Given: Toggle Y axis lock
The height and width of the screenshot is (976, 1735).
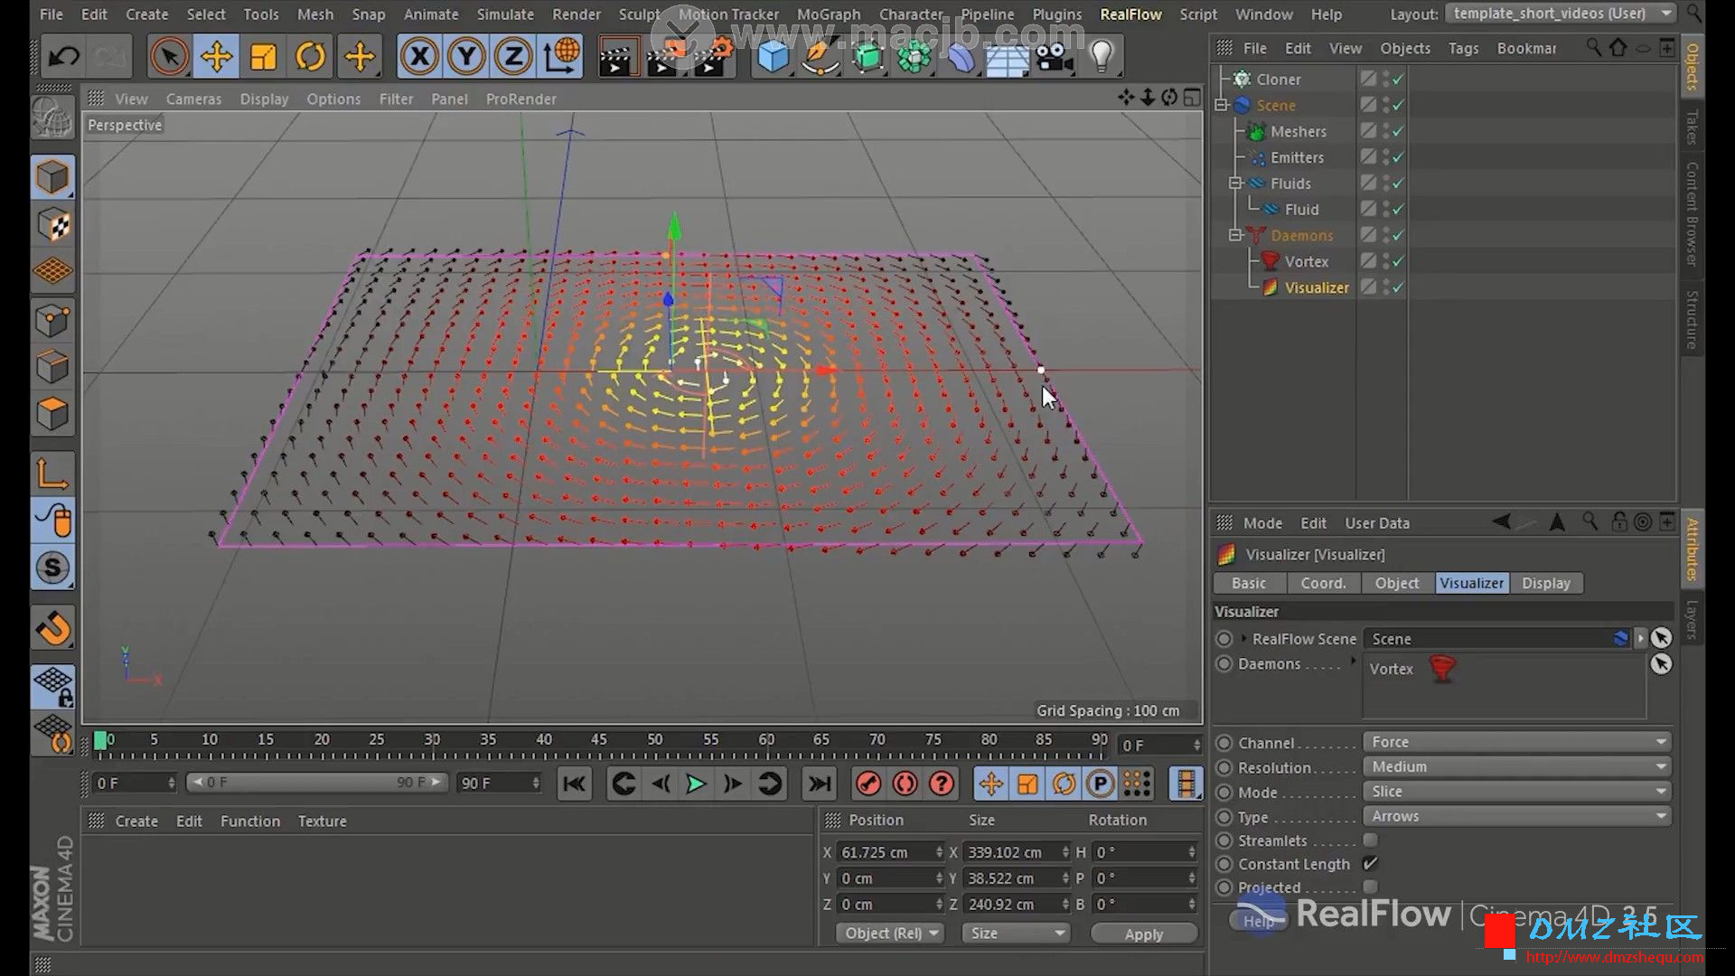Looking at the screenshot, I should click(466, 57).
